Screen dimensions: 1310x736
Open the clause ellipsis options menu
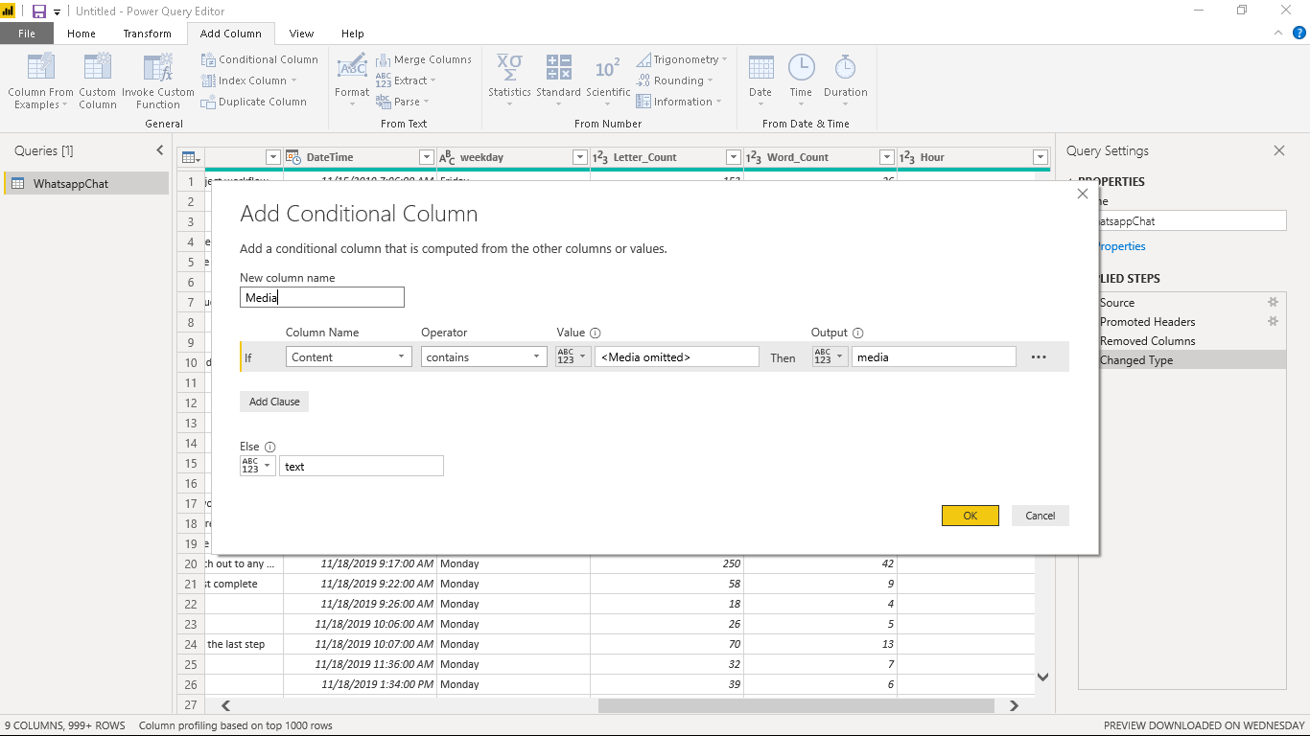pos(1039,356)
